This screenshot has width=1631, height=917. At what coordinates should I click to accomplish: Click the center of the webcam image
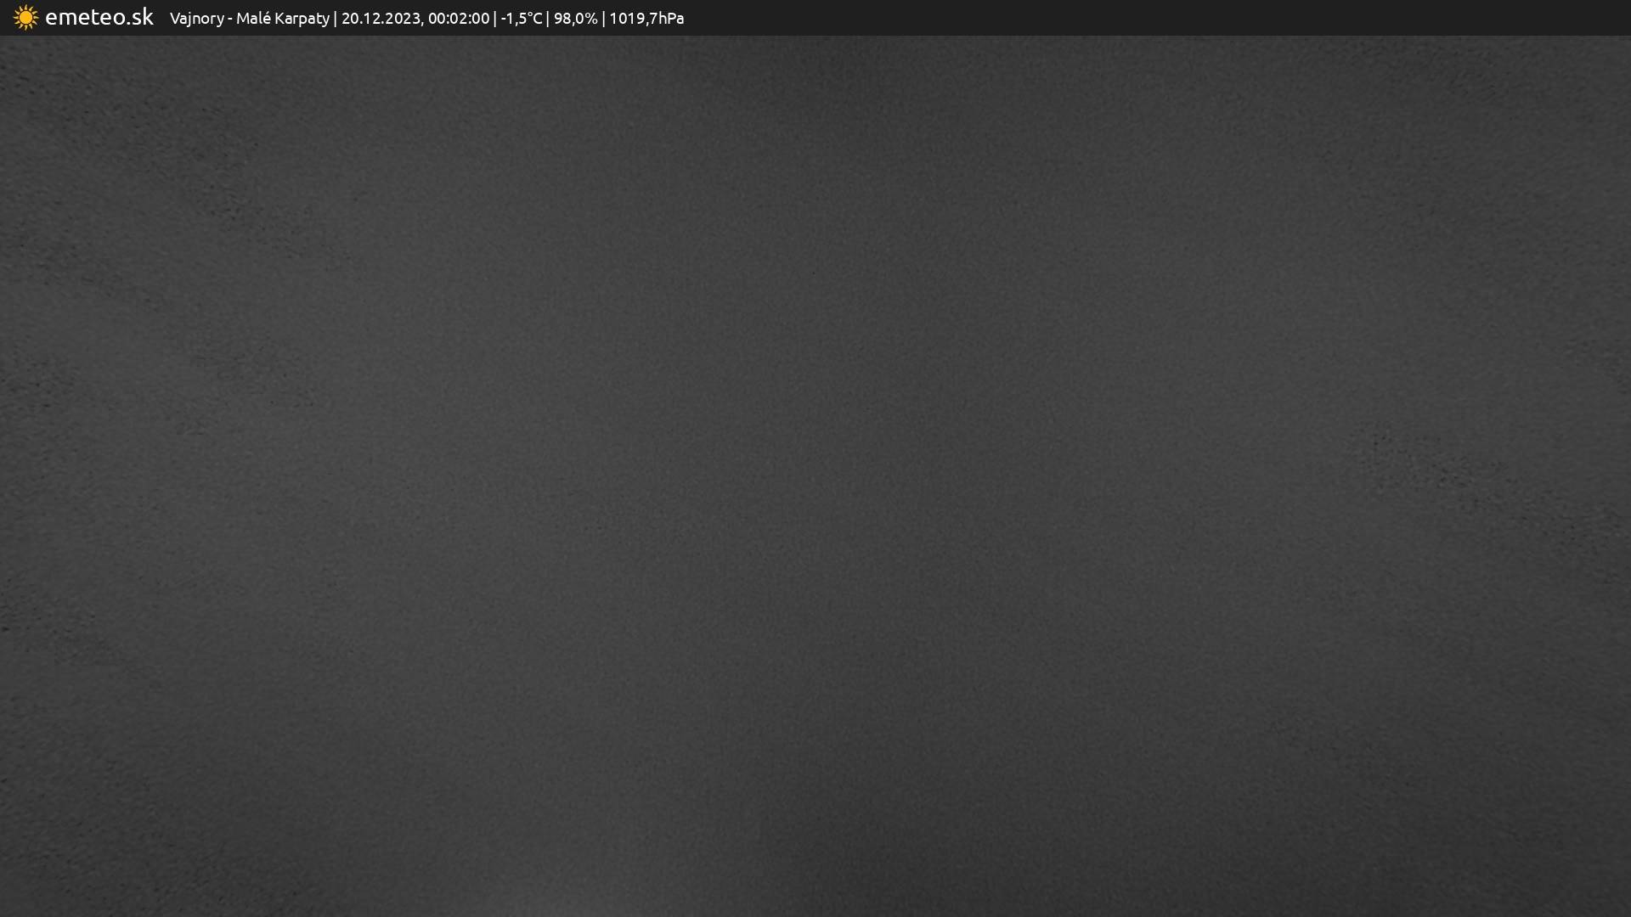pyautogui.click(x=815, y=475)
